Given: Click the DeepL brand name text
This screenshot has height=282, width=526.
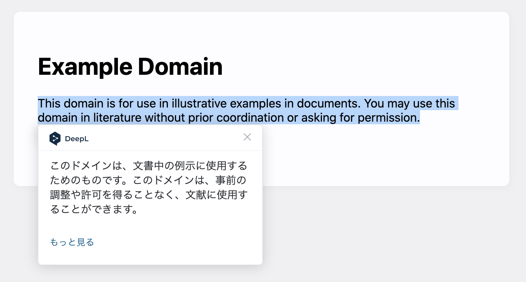Looking at the screenshot, I should tap(76, 139).
